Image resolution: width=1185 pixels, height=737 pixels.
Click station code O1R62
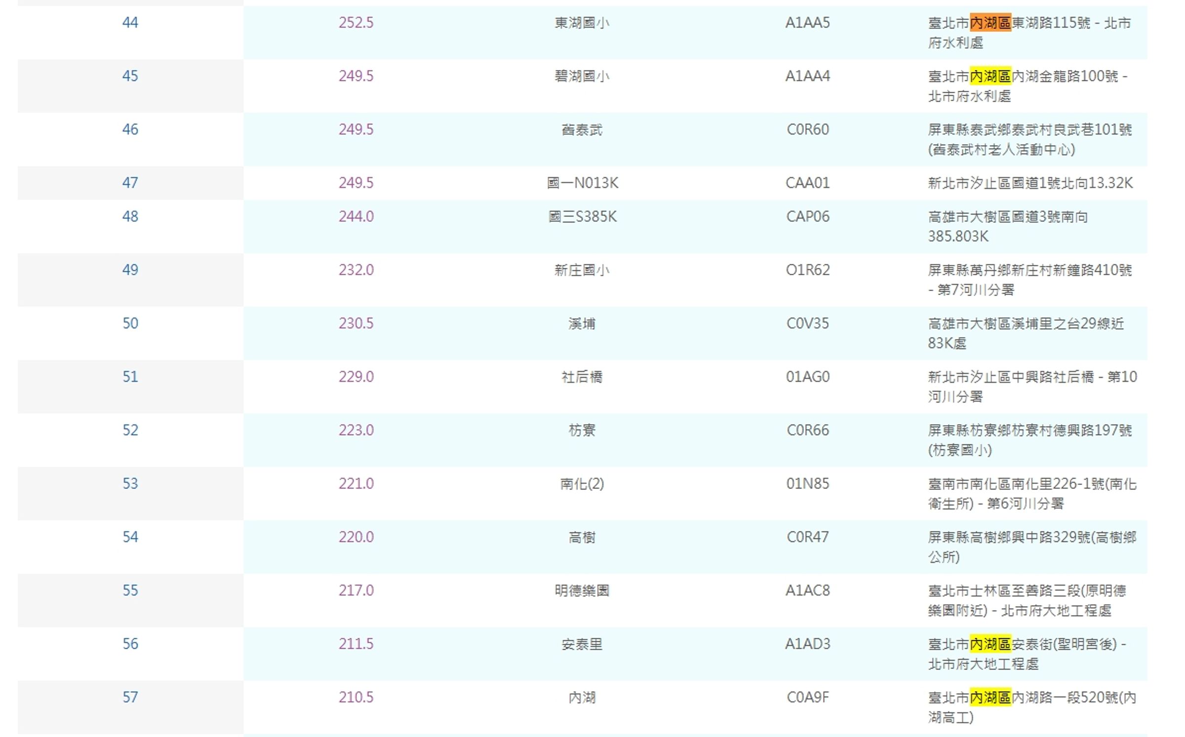point(808,270)
